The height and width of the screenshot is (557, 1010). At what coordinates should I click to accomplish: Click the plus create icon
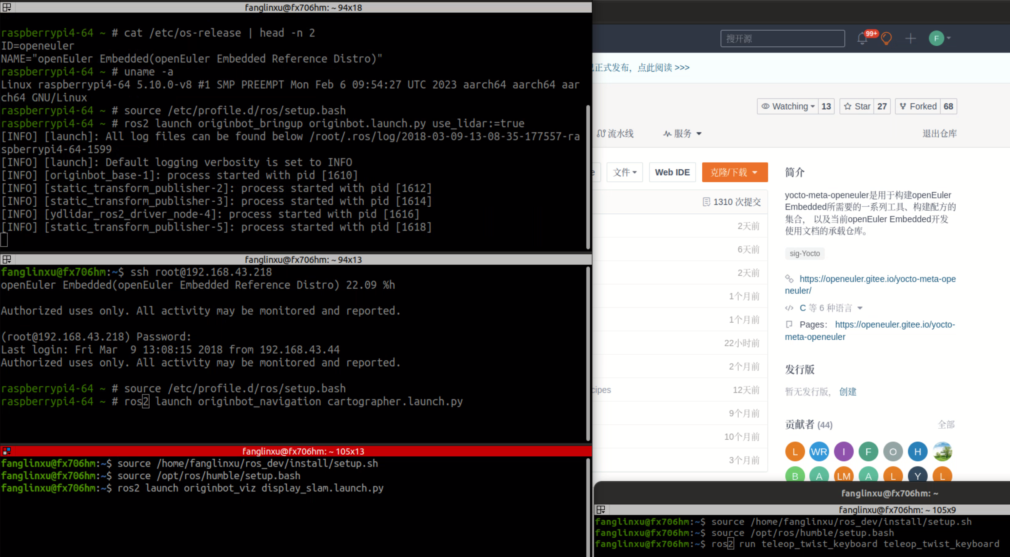pyautogui.click(x=910, y=39)
